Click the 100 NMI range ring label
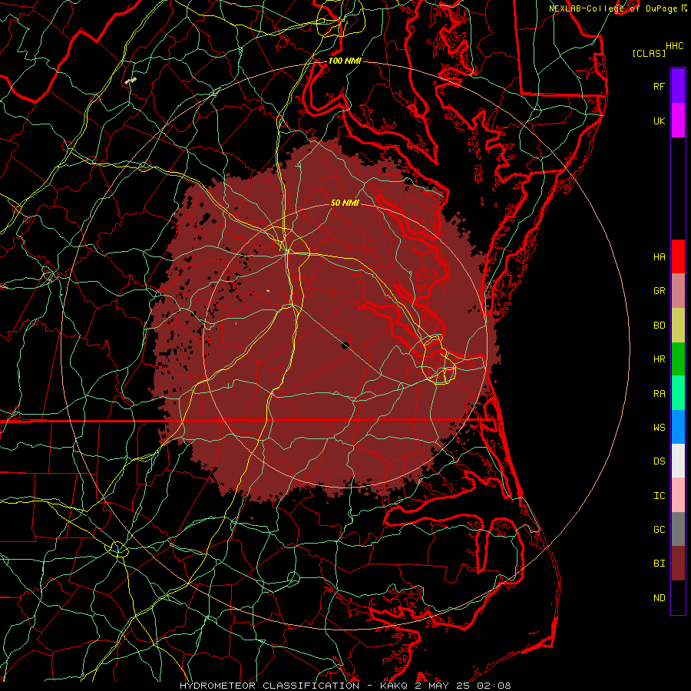 tap(345, 61)
